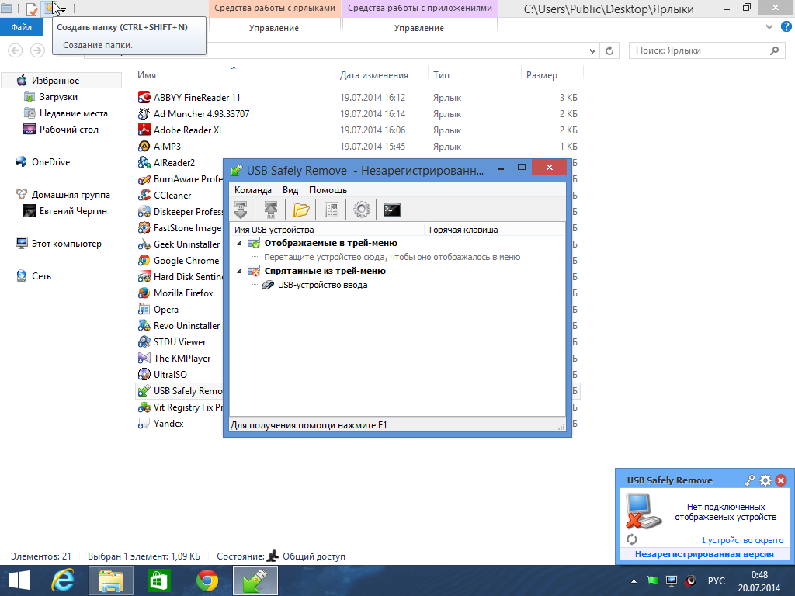
Task: Collapse the 'Спрятанные из трей-меню' group
Action: 239,272
